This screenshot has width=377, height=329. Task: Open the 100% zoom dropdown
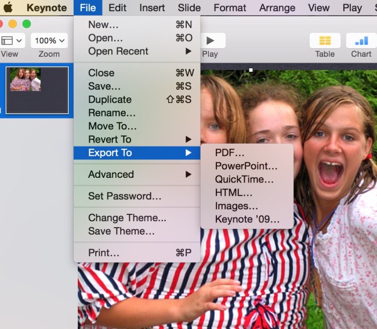point(49,41)
